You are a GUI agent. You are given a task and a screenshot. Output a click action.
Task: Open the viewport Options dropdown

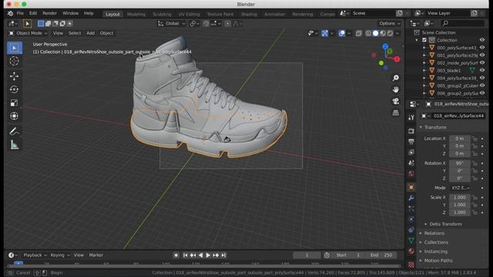pyautogui.click(x=390, y=24)
